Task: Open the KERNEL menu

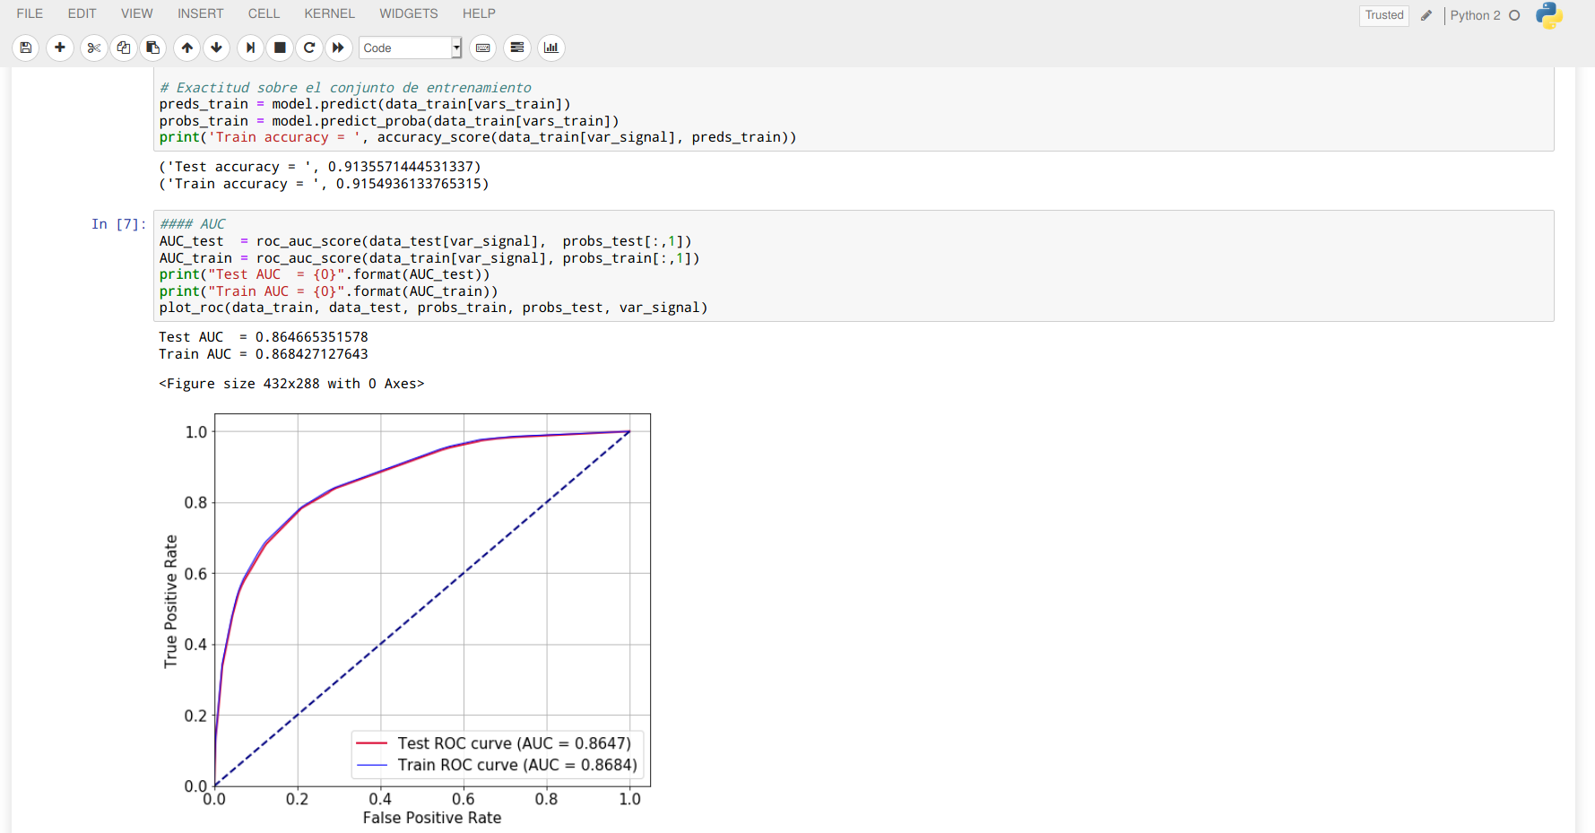Action: pos(329,13)
